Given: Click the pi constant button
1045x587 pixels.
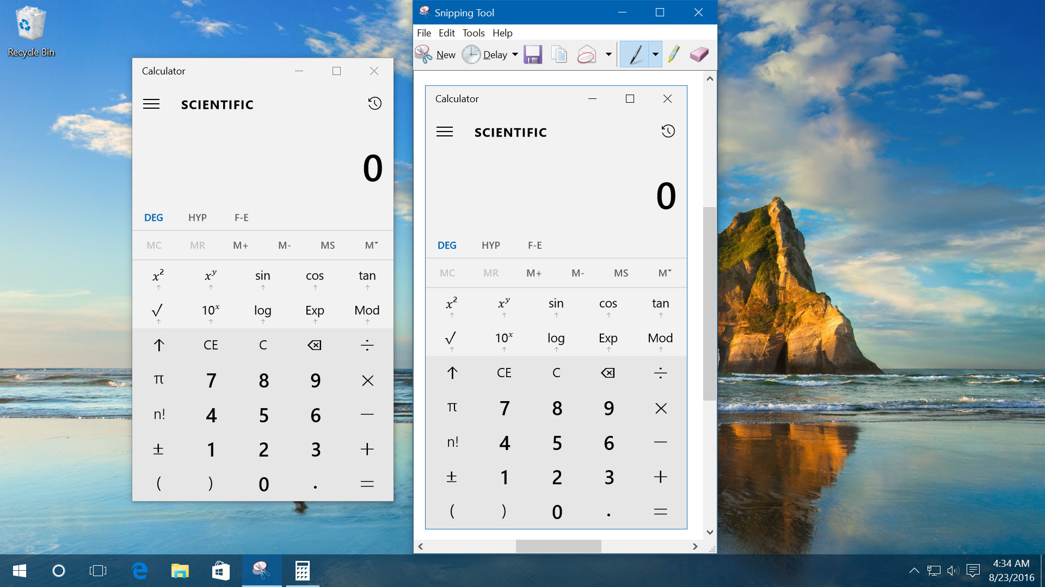Looking at the screenshot, I should pos(158,380).
